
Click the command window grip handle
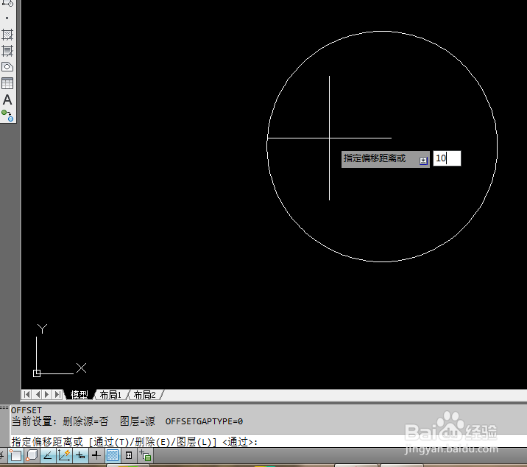(x=4, y=408)
